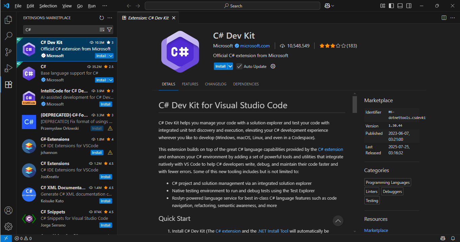The width and height of the screenshot is (460, 242).
Task: Click the command center Search bar
Action: 232,6
